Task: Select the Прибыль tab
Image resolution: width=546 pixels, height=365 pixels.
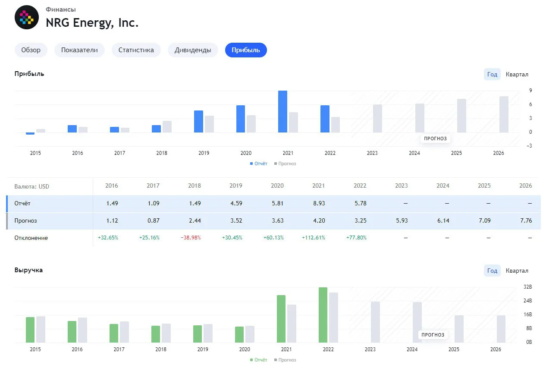Action: pos(246,50)
